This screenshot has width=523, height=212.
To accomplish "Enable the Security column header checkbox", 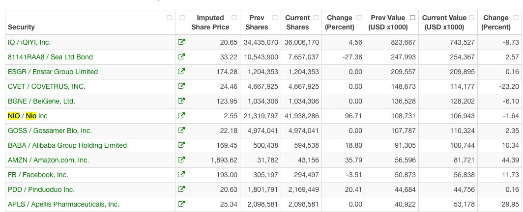I will [x=169, y=18].
